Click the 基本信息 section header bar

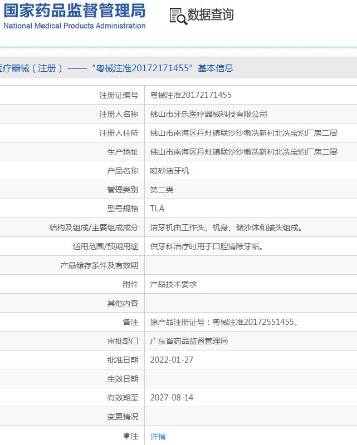point(178,68)
